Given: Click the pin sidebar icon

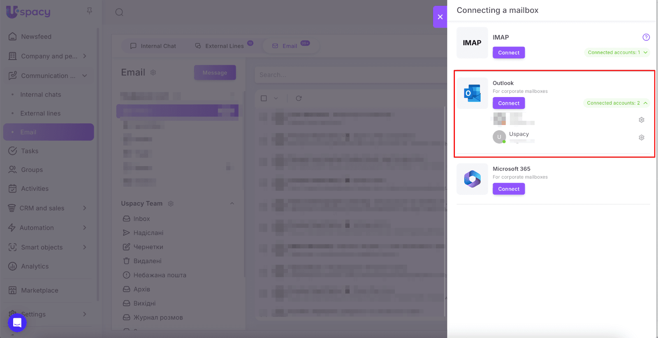Looking at the screenshot, I should (x=90, y=11).
